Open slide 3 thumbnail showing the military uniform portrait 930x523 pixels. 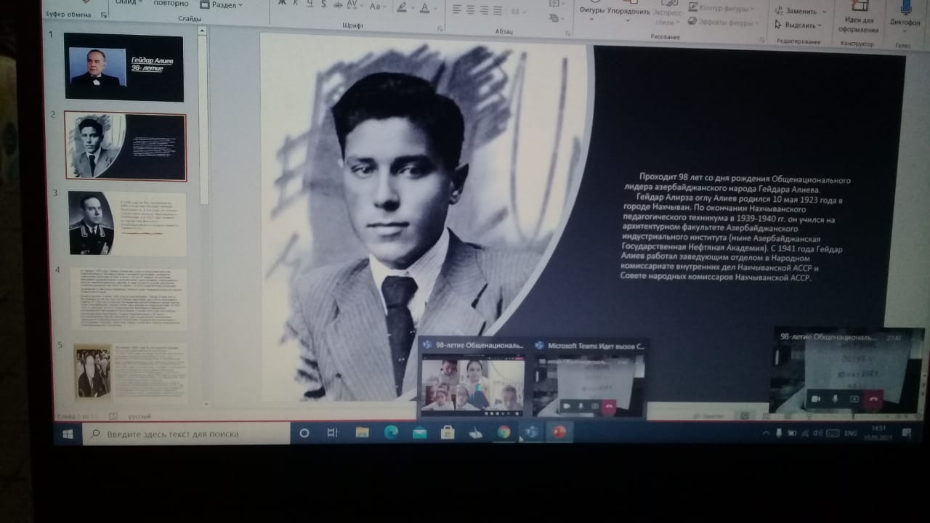(127, 223)
